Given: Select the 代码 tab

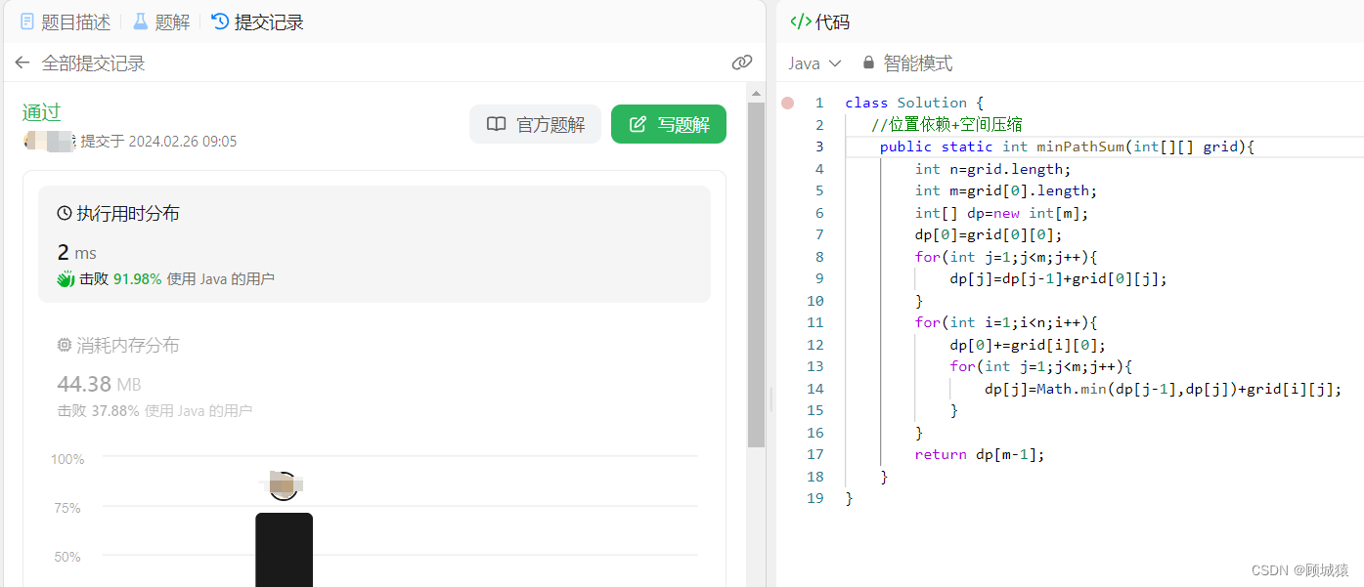Looking at the screenshot, I should click(x=819, y=21).
